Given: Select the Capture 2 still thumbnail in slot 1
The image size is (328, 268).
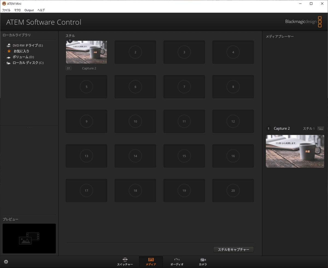Looking at the screenshot, I should pyautogui.click(x=86, y=52).
